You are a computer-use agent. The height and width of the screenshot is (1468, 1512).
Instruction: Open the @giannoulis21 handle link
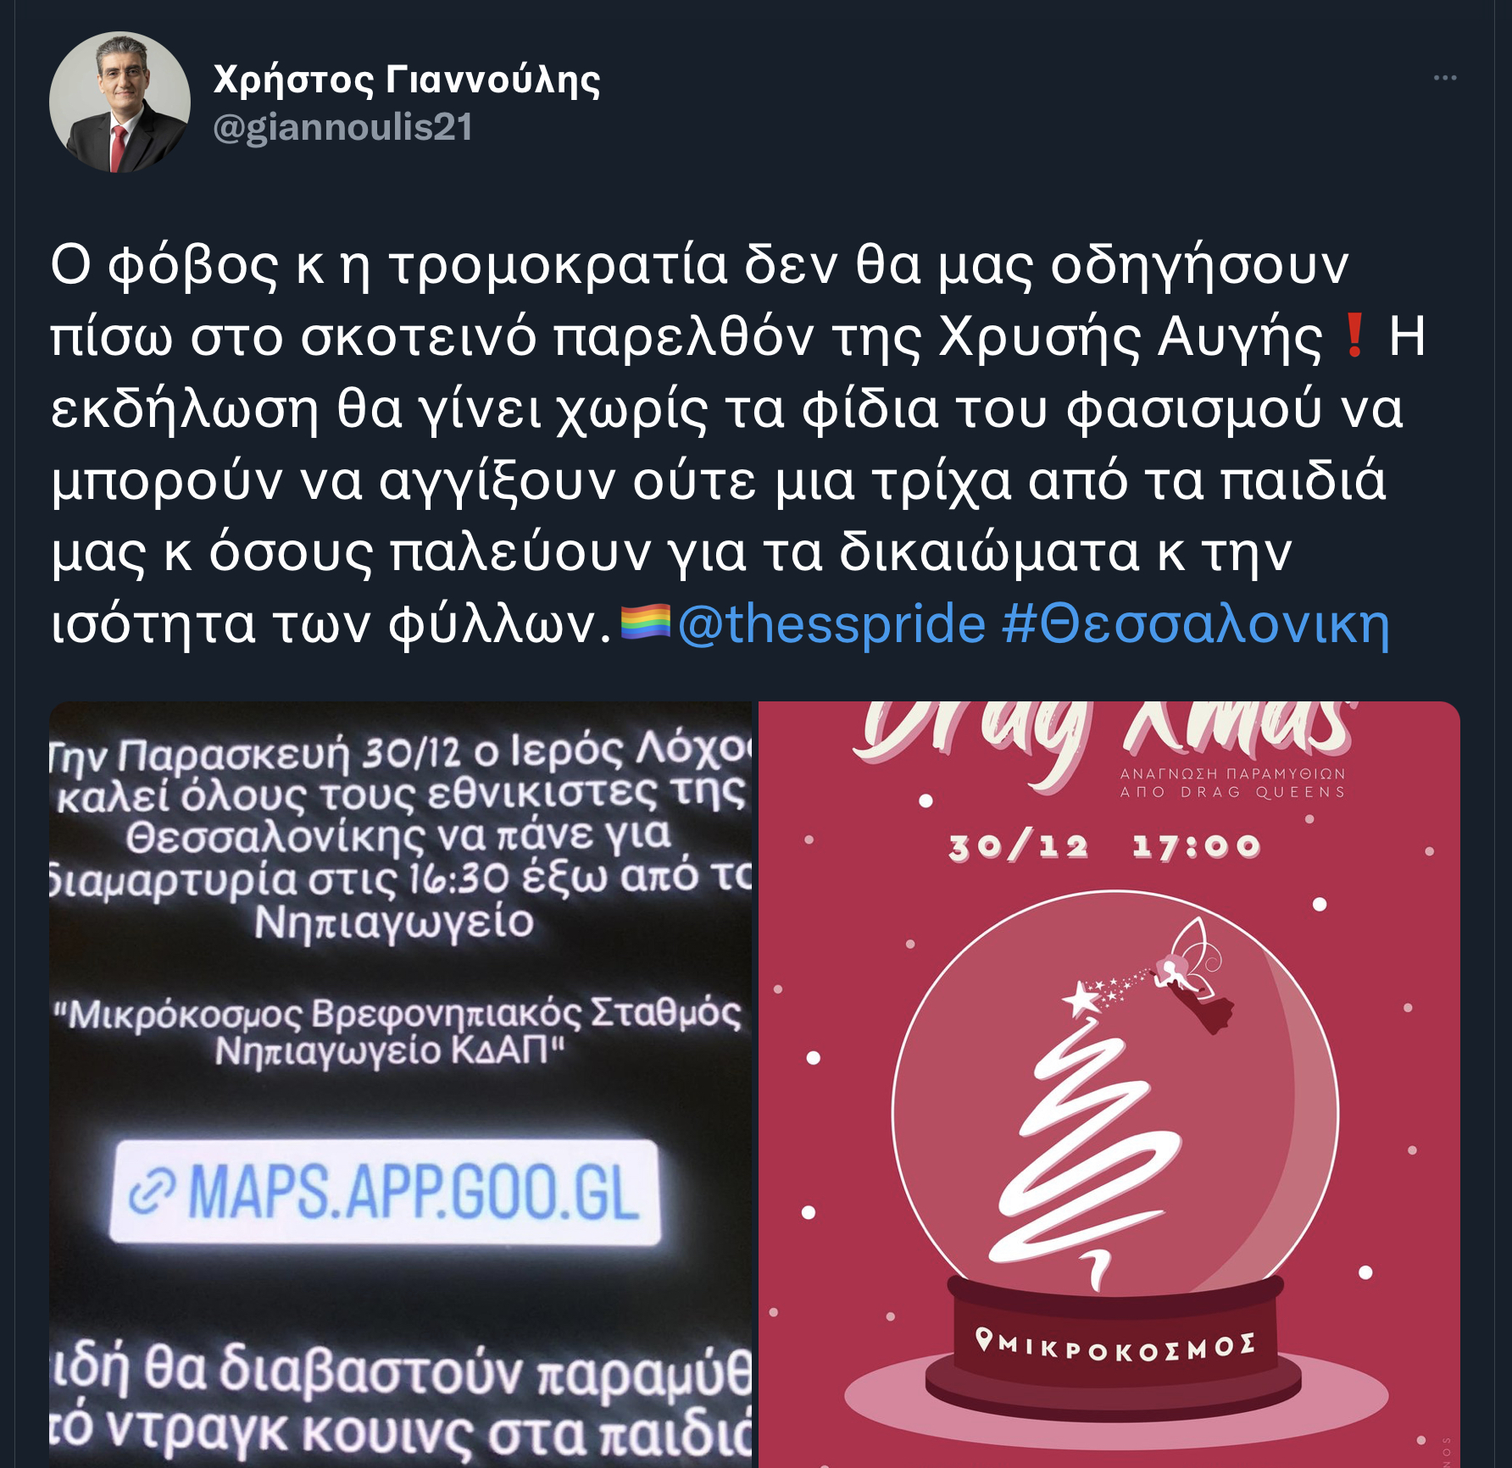tap(342, 128)
